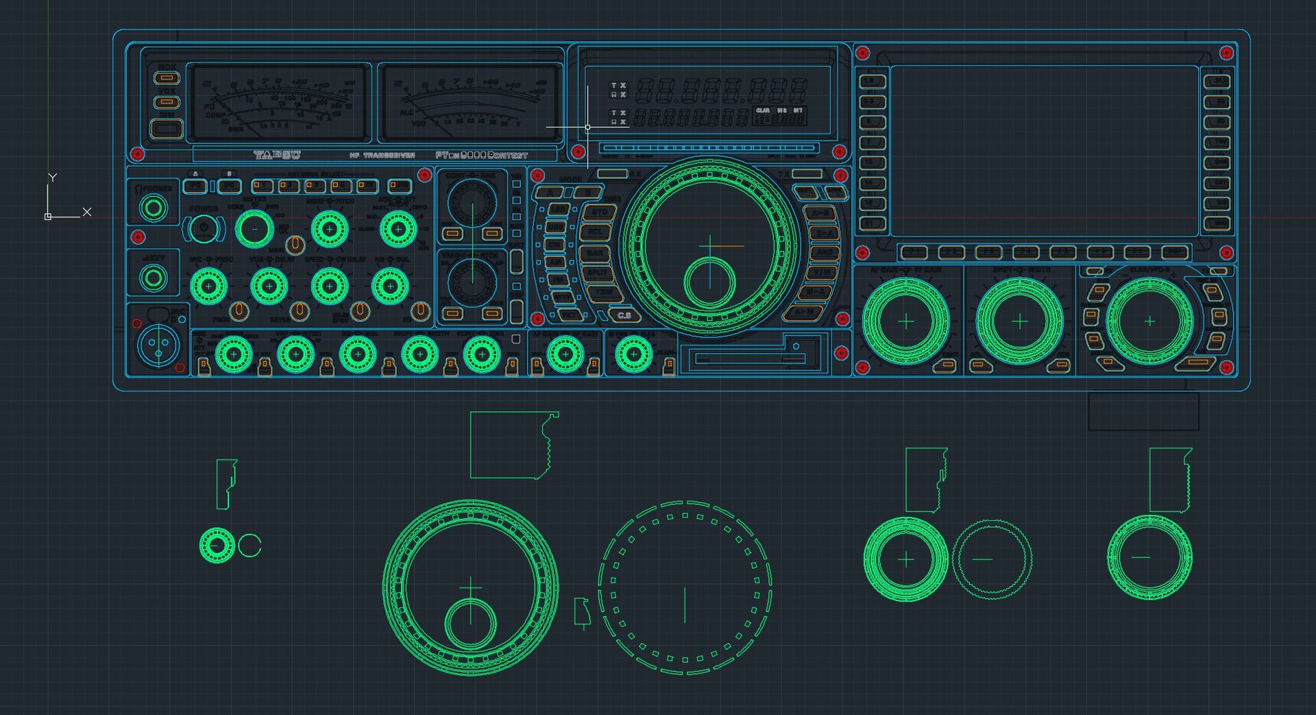Pick the DIM button rectangle
This screenshot has height=715, width=1316.
pos(167,128)
